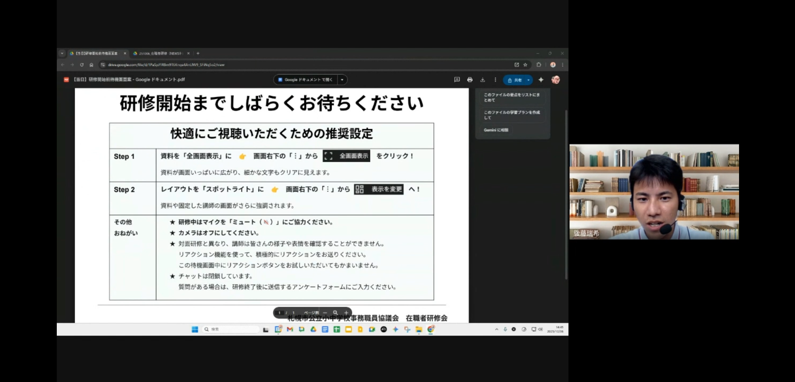Open the Chrome extensions puzzle icon
Screen dimensions: 795x382
coord(539,65)
